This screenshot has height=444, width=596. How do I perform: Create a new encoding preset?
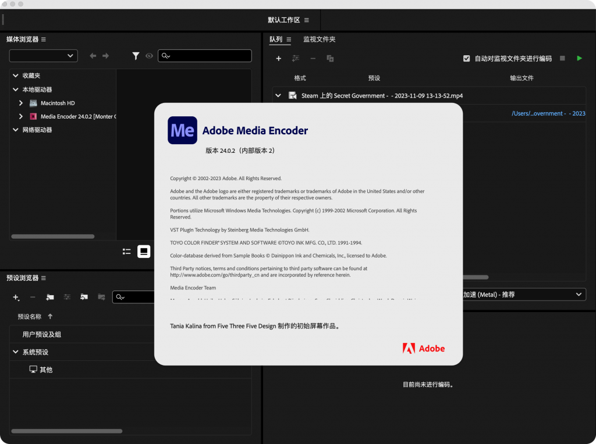tap(15, 297)
